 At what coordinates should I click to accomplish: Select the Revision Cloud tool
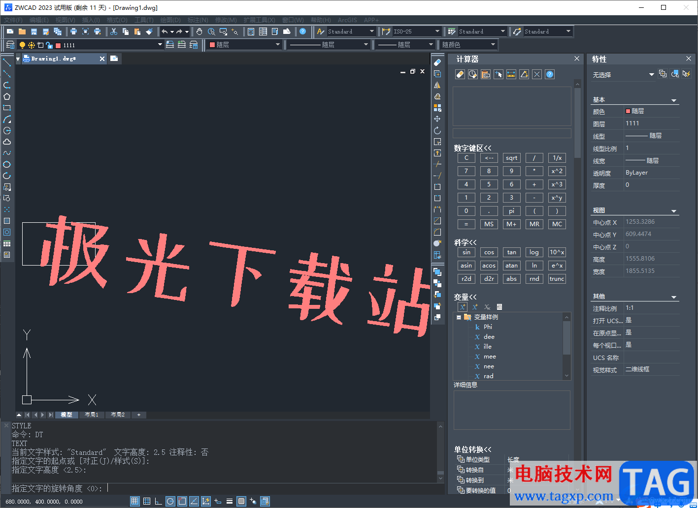point(7,142)
